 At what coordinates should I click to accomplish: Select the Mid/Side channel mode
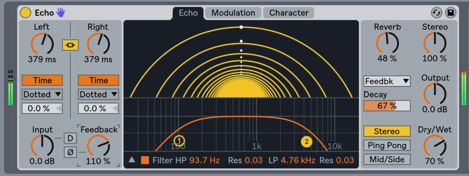387,159
